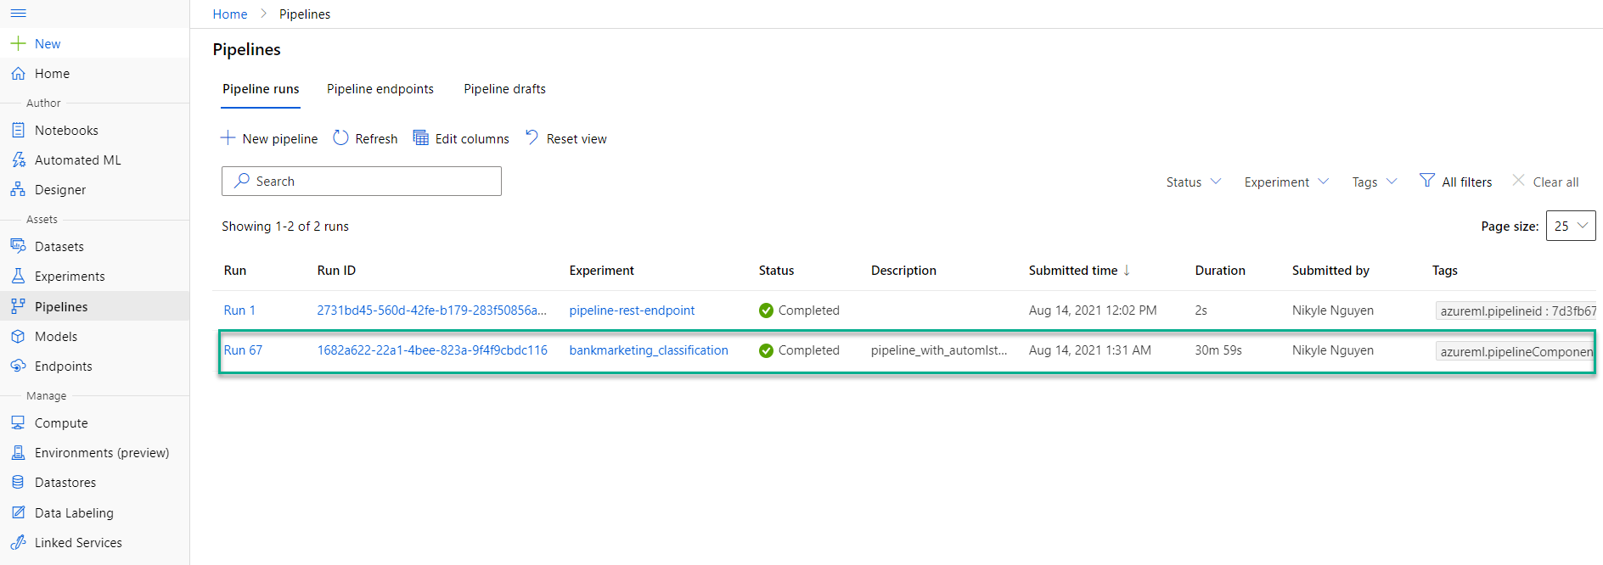The height and width of the screenshot is (565, 1603).
Task: Open Compute monitor icon
Action: 18,422
